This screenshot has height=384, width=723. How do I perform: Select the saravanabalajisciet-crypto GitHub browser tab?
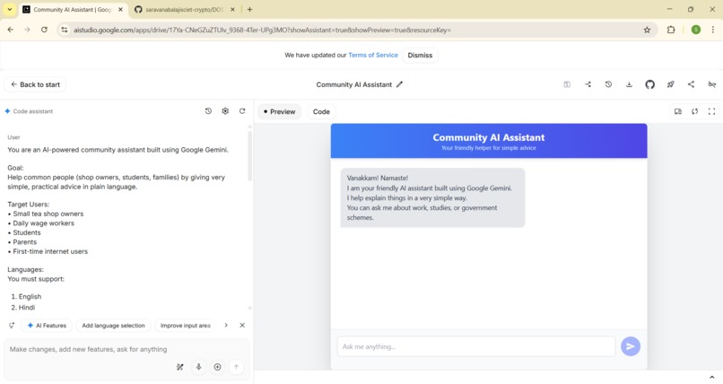pos(185,9)
